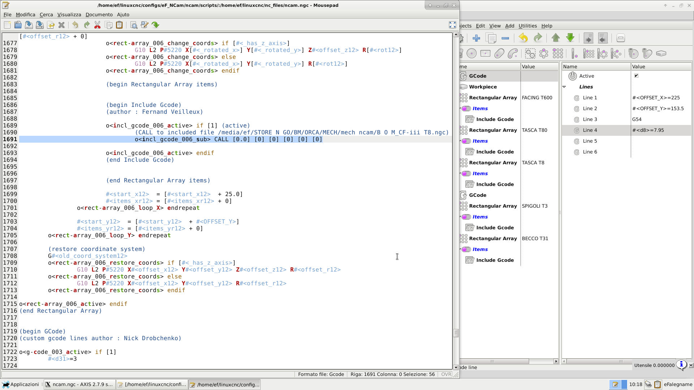
Task: Undo last edit in Mousepad toolbar
Action: click(75, 25)
